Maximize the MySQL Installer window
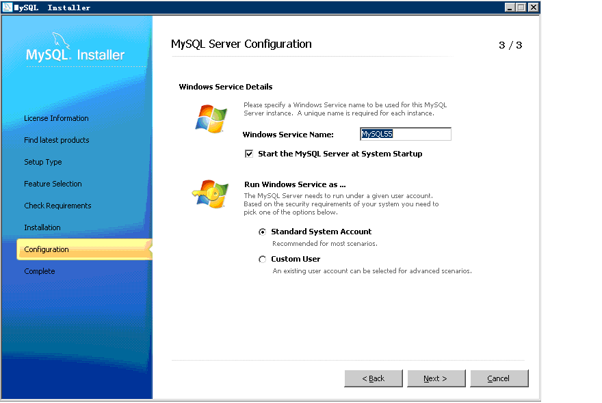This screenshot has width=602, height=403. [521, 8]
